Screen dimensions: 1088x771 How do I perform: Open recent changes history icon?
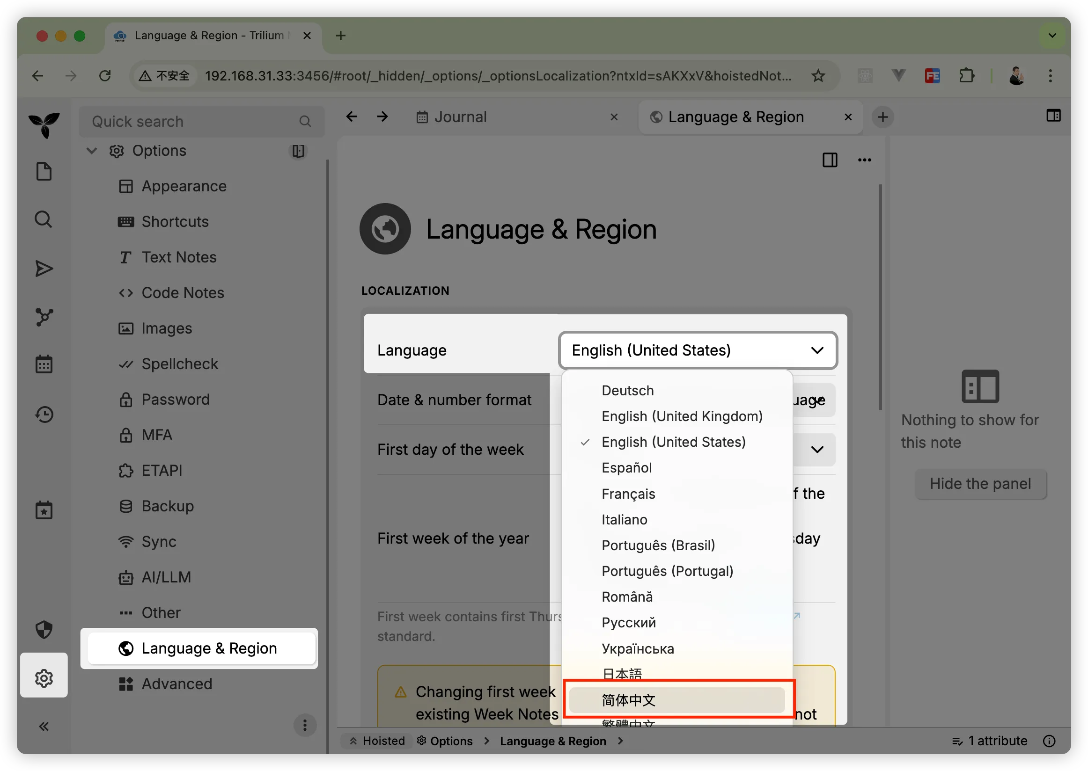point(44,415)
